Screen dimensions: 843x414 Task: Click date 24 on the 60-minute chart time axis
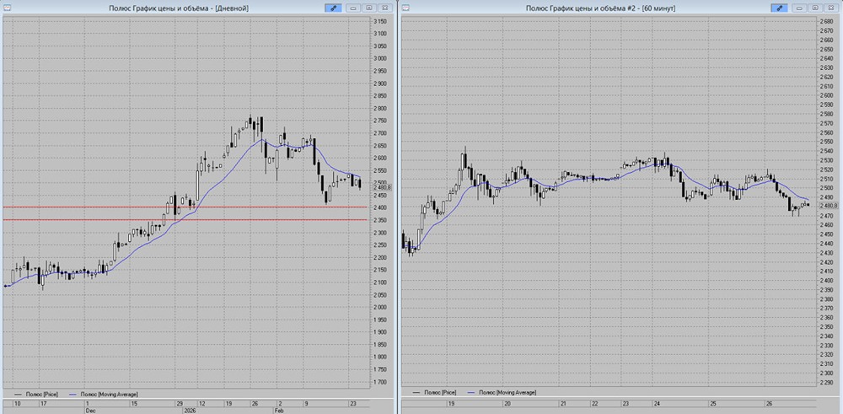(x=658, y=403)
